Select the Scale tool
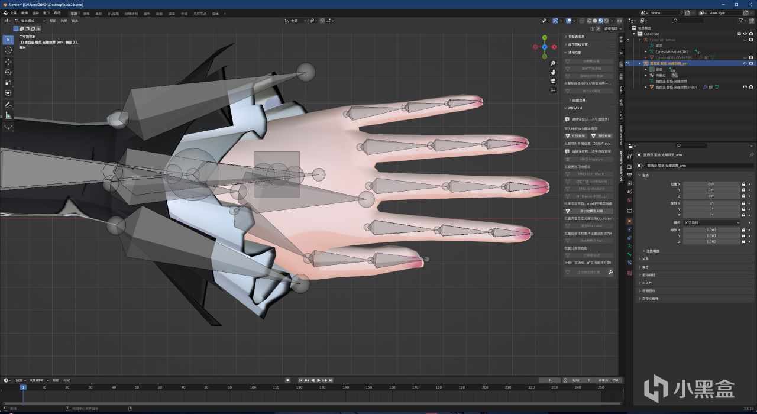757x414 pixels. click(x=8, y=83)
